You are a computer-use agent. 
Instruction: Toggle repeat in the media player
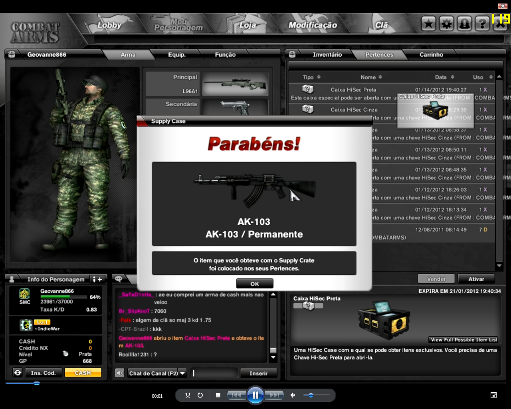click(200, 395)
